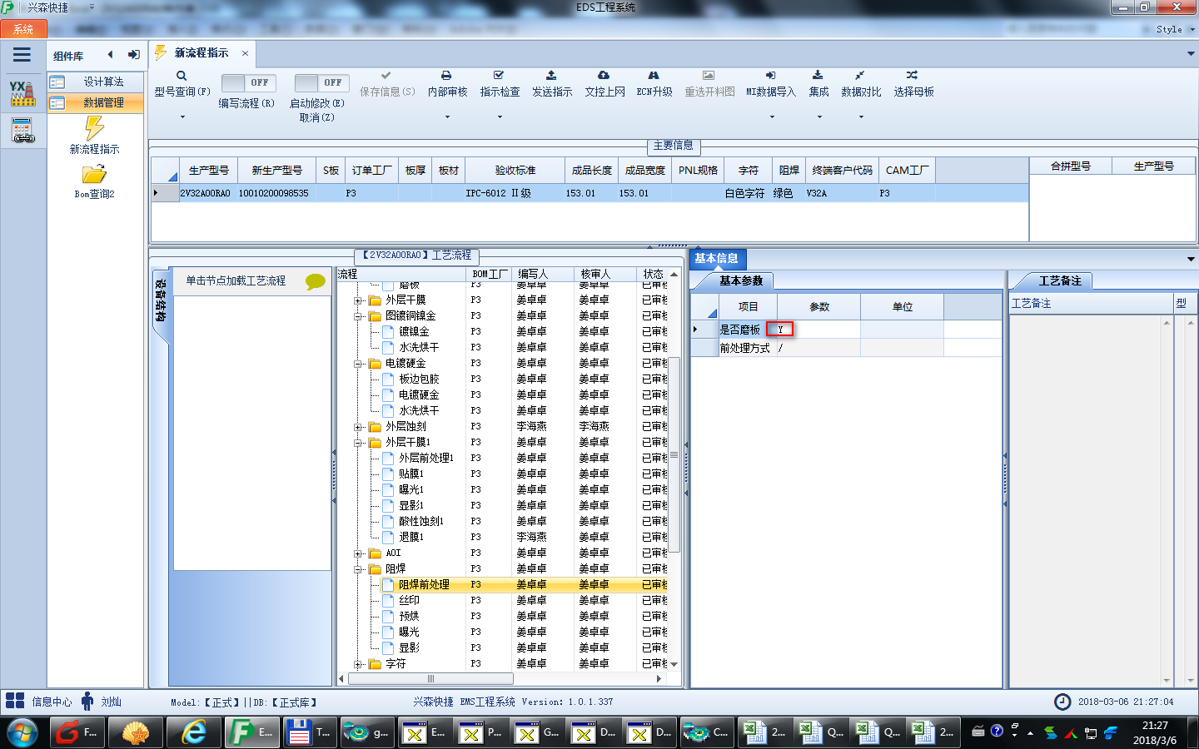Click the ECN升级 icon

click(x=654, y=76)
